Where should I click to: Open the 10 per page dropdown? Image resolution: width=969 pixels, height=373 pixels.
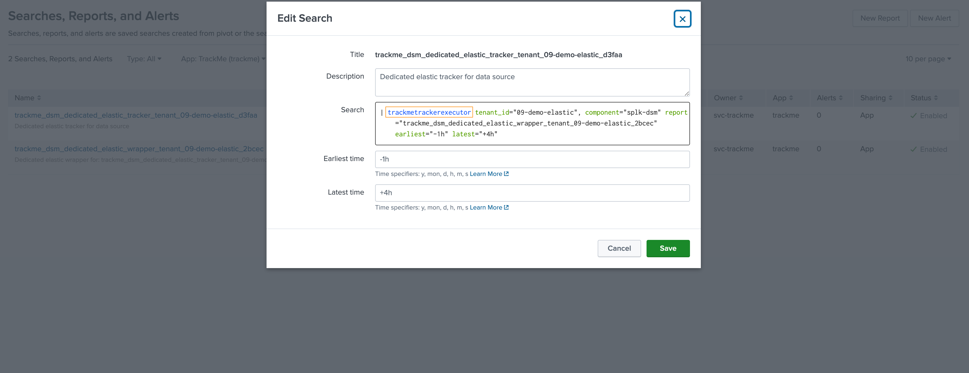tap(928, 59)
